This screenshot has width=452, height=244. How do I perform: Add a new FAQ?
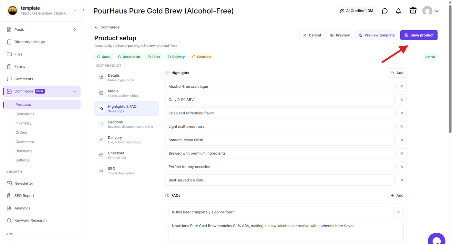point(397,195)
